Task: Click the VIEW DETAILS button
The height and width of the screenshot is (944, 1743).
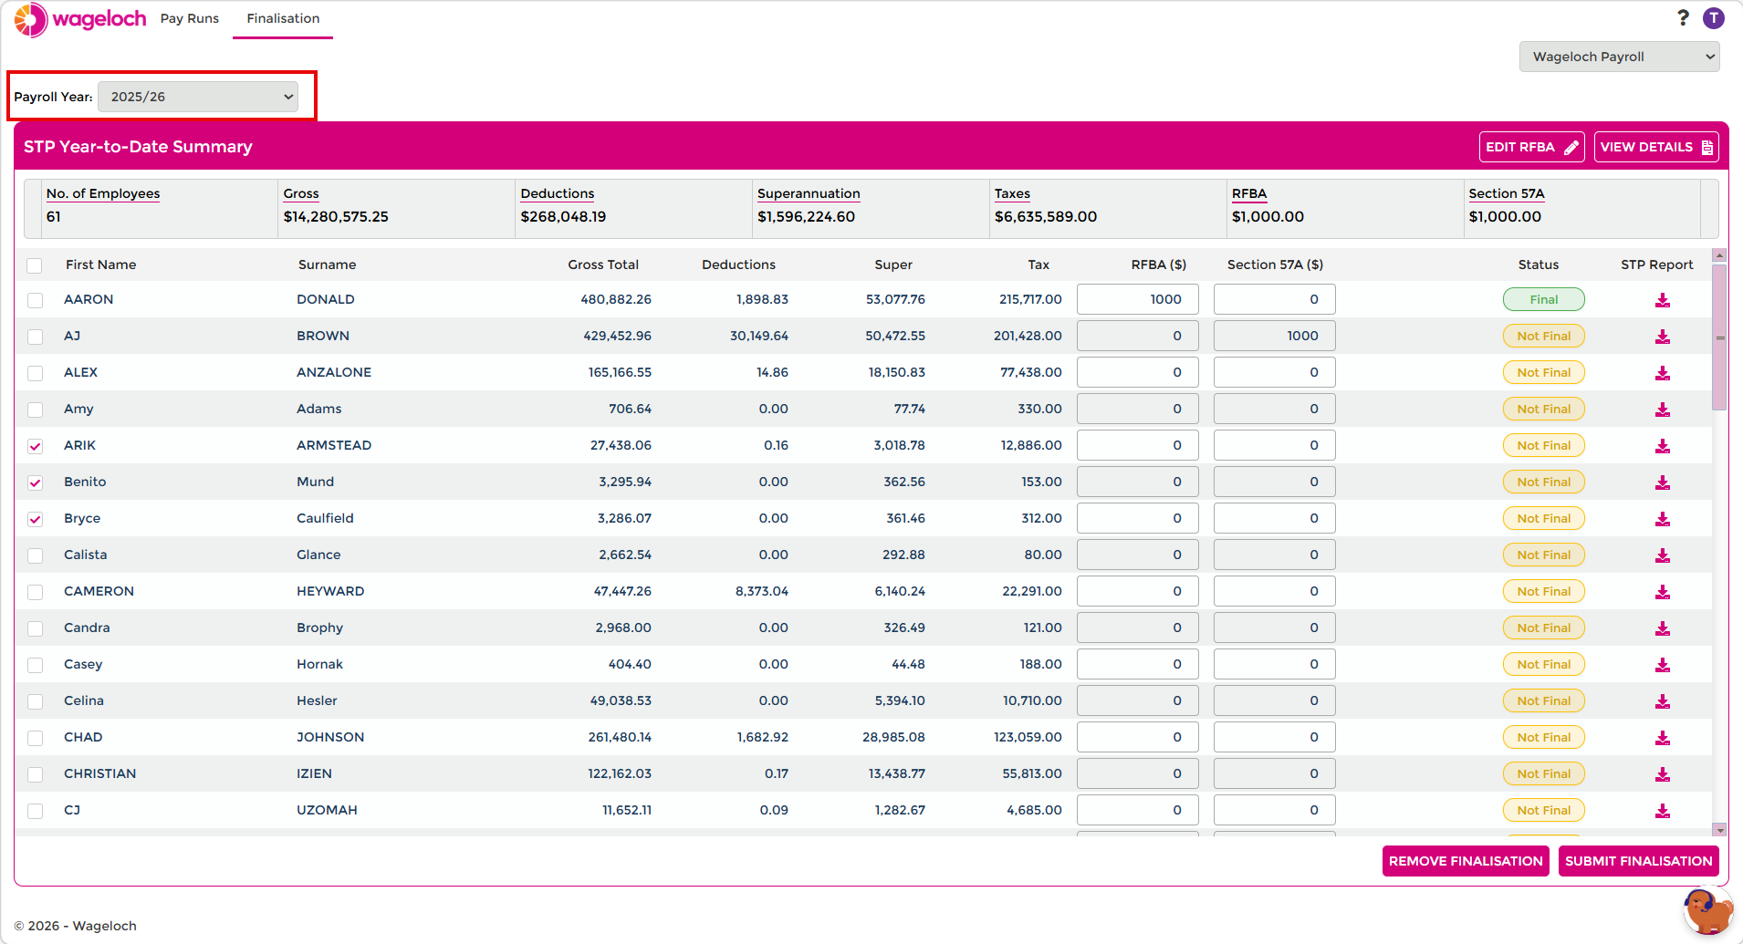Action: tap(1656, 147)
